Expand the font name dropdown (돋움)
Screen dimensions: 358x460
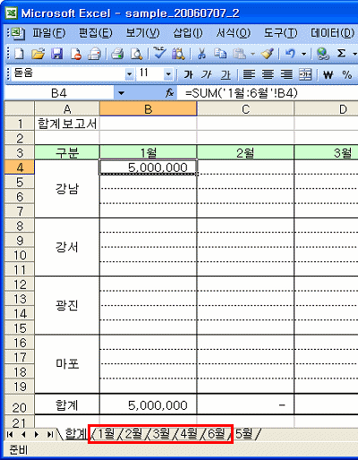(129, 74)
